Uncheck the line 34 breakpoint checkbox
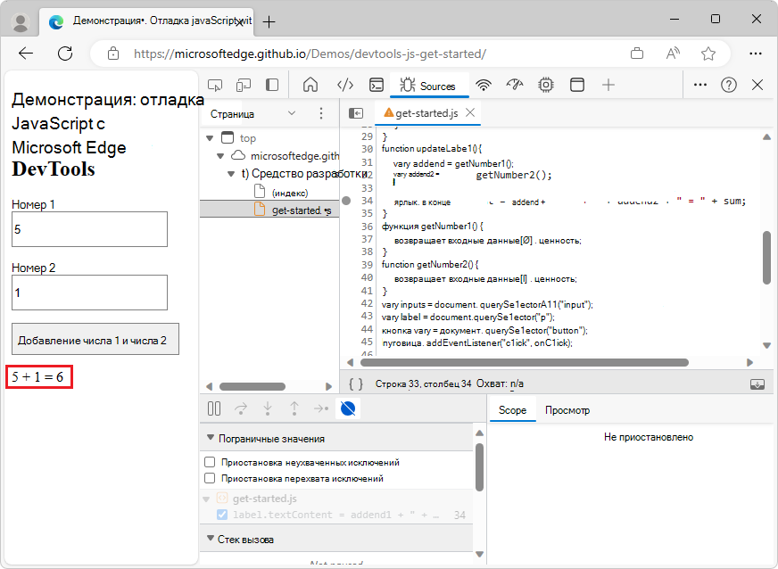Screen dimensions: 778x569 pos(222,515)
